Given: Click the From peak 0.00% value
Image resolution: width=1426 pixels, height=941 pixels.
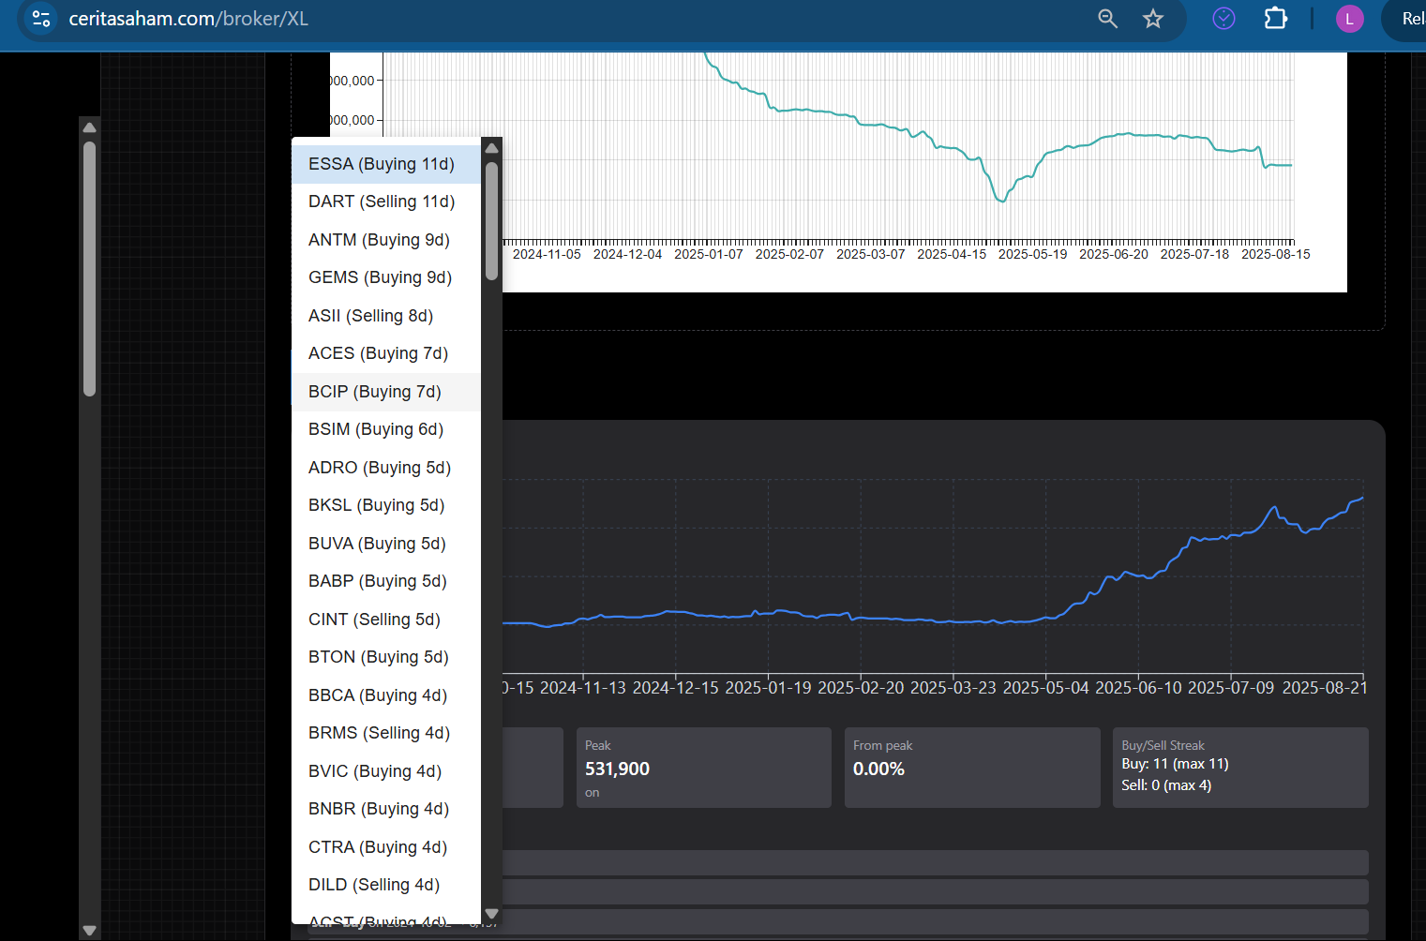Looking at the screenshot, I should [x=878, y=769].
